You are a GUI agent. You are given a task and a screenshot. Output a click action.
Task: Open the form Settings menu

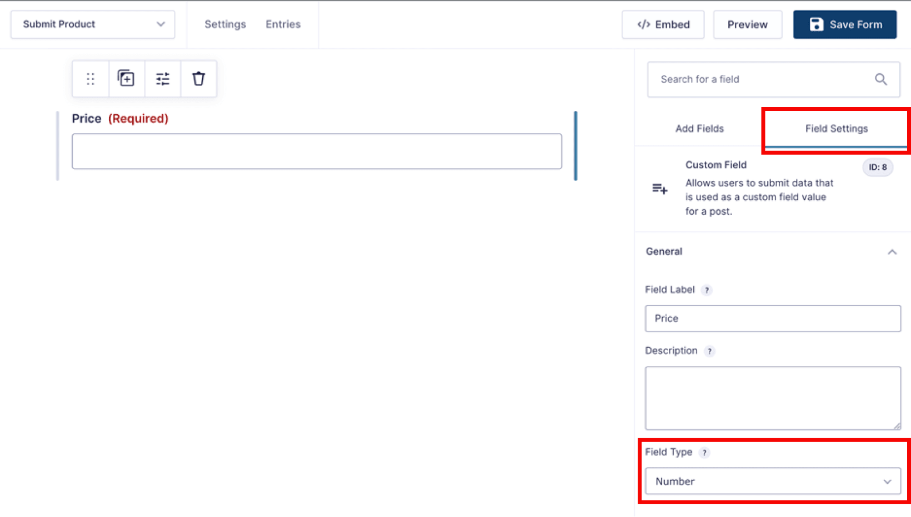coord(225,24)
